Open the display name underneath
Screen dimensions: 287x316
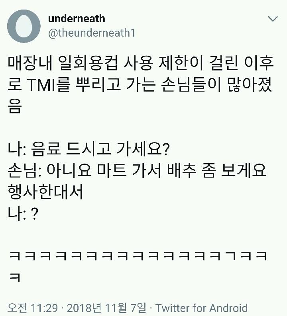(x=77, y=19)
